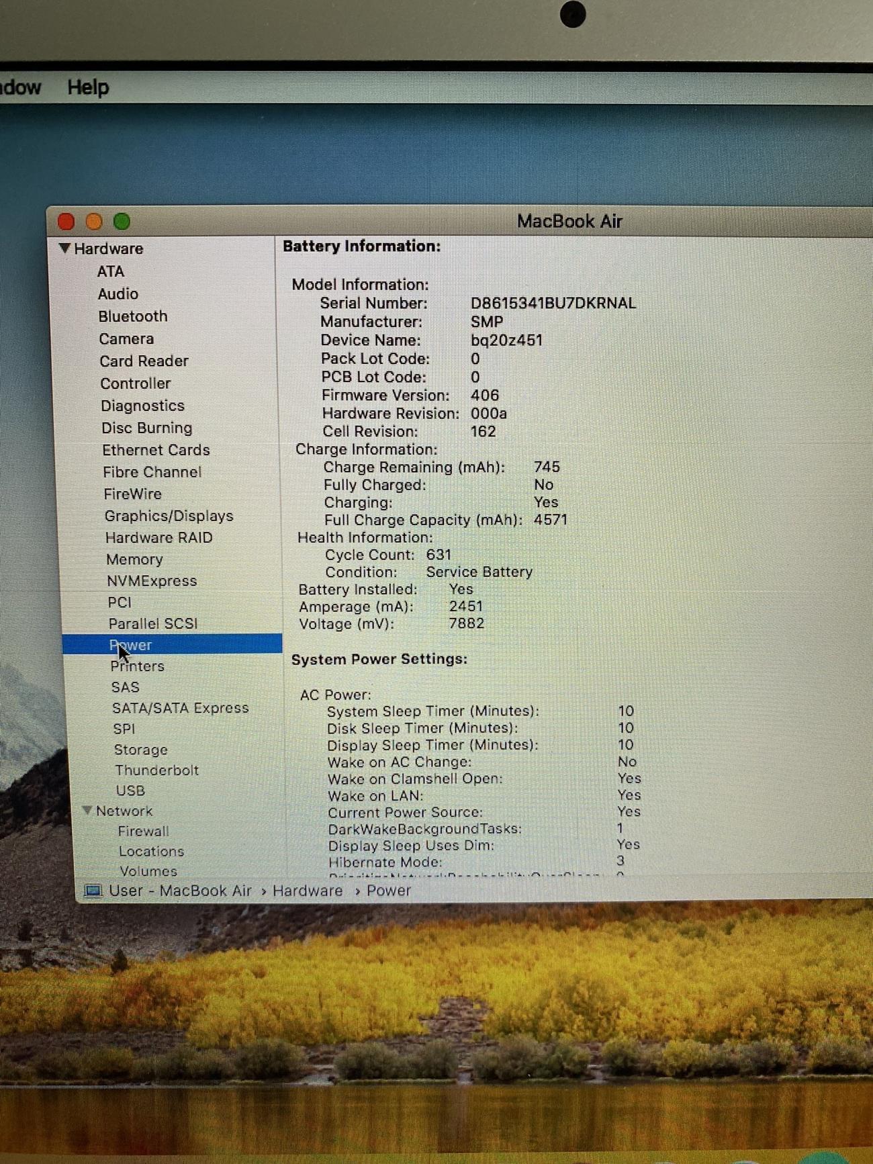The image size is (873, 1164).
Task: Select the battery serial number value
Action: click(553, 304)
